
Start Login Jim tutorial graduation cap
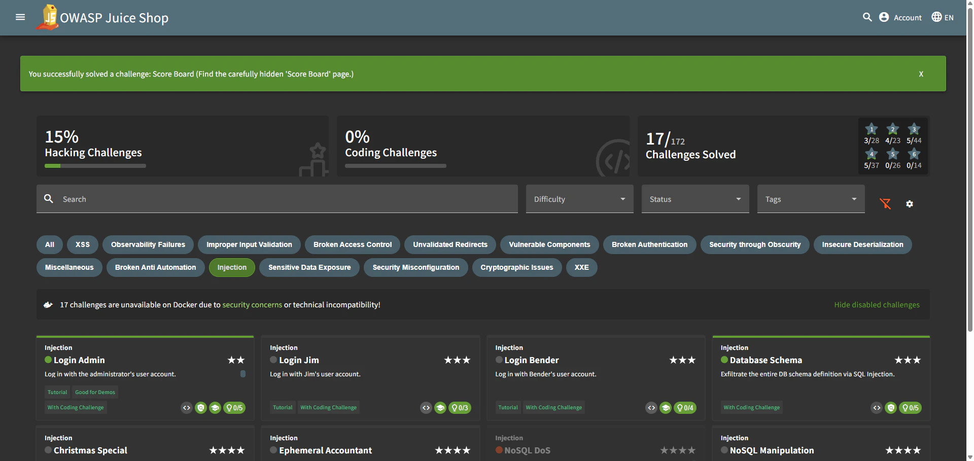pyautogui.click(x=440, y=408)
